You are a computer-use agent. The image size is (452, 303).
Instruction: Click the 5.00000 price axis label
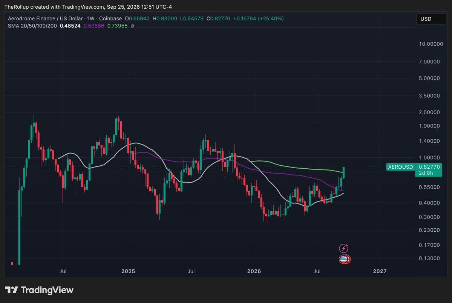point(429,78)
